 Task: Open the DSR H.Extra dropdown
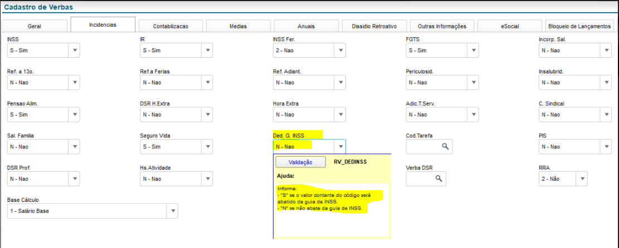pos(207,115)
